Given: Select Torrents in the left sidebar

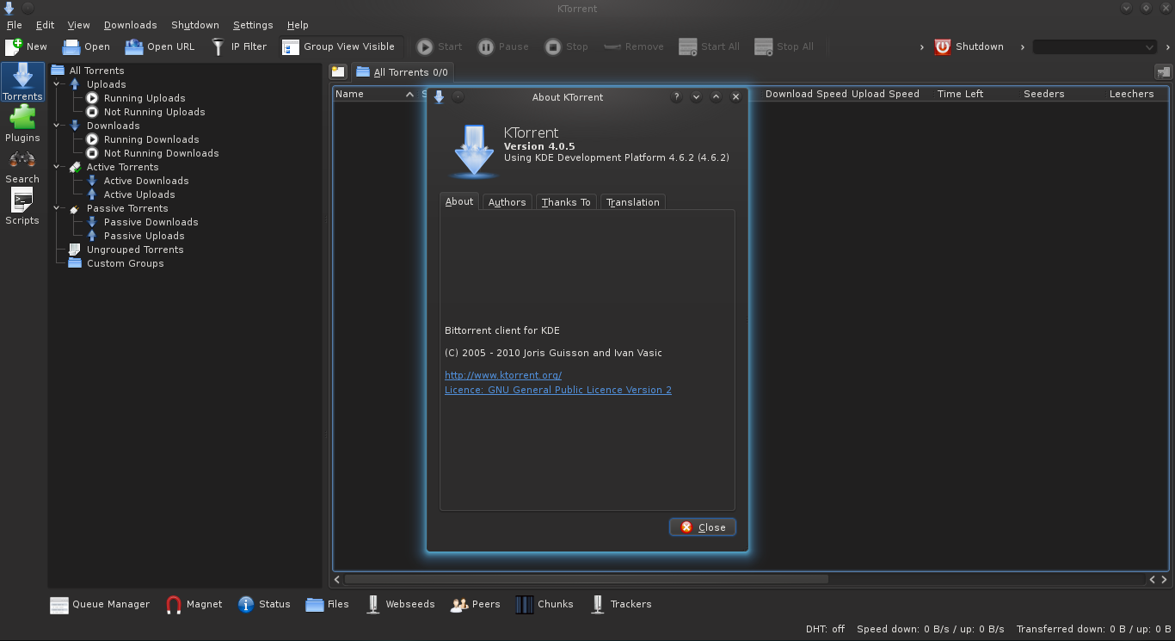Looking at the screenshot, I should tap(22, 82).
